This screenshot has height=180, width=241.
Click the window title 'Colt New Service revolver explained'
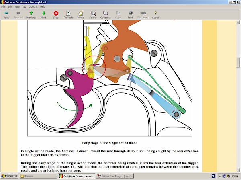[x=25, y=2]
